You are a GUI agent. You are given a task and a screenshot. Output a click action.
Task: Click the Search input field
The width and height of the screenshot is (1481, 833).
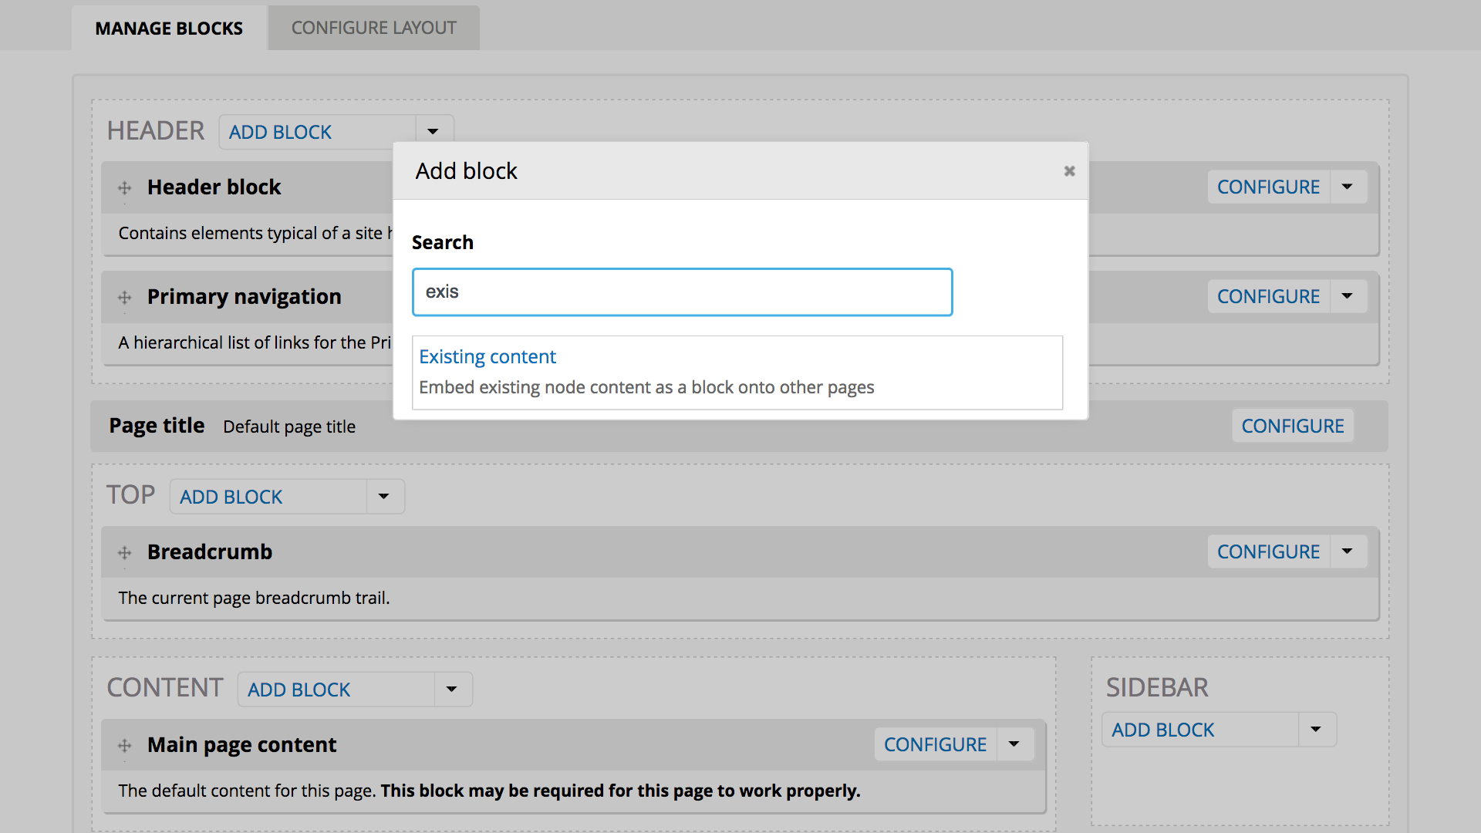point(682,292)
